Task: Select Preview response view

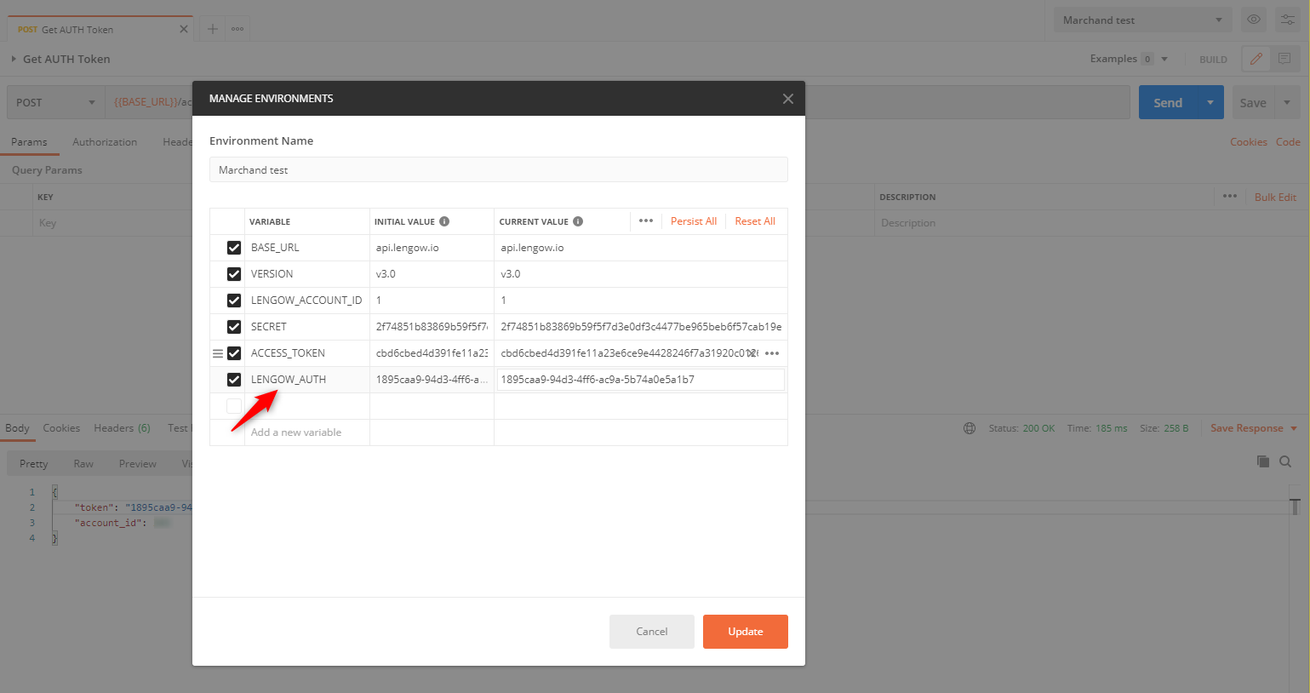Action: (137, 464)
